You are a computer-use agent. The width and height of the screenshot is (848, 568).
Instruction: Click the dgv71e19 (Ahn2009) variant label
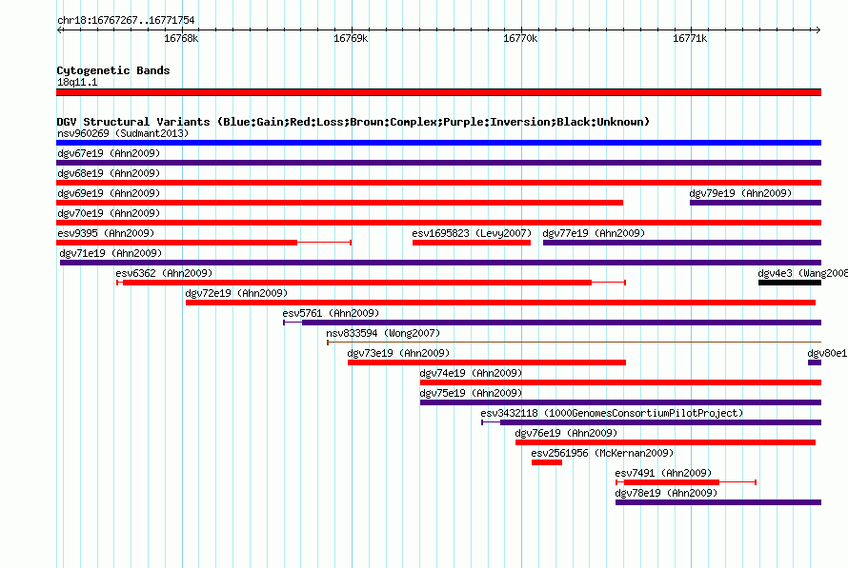pos(111,253)
